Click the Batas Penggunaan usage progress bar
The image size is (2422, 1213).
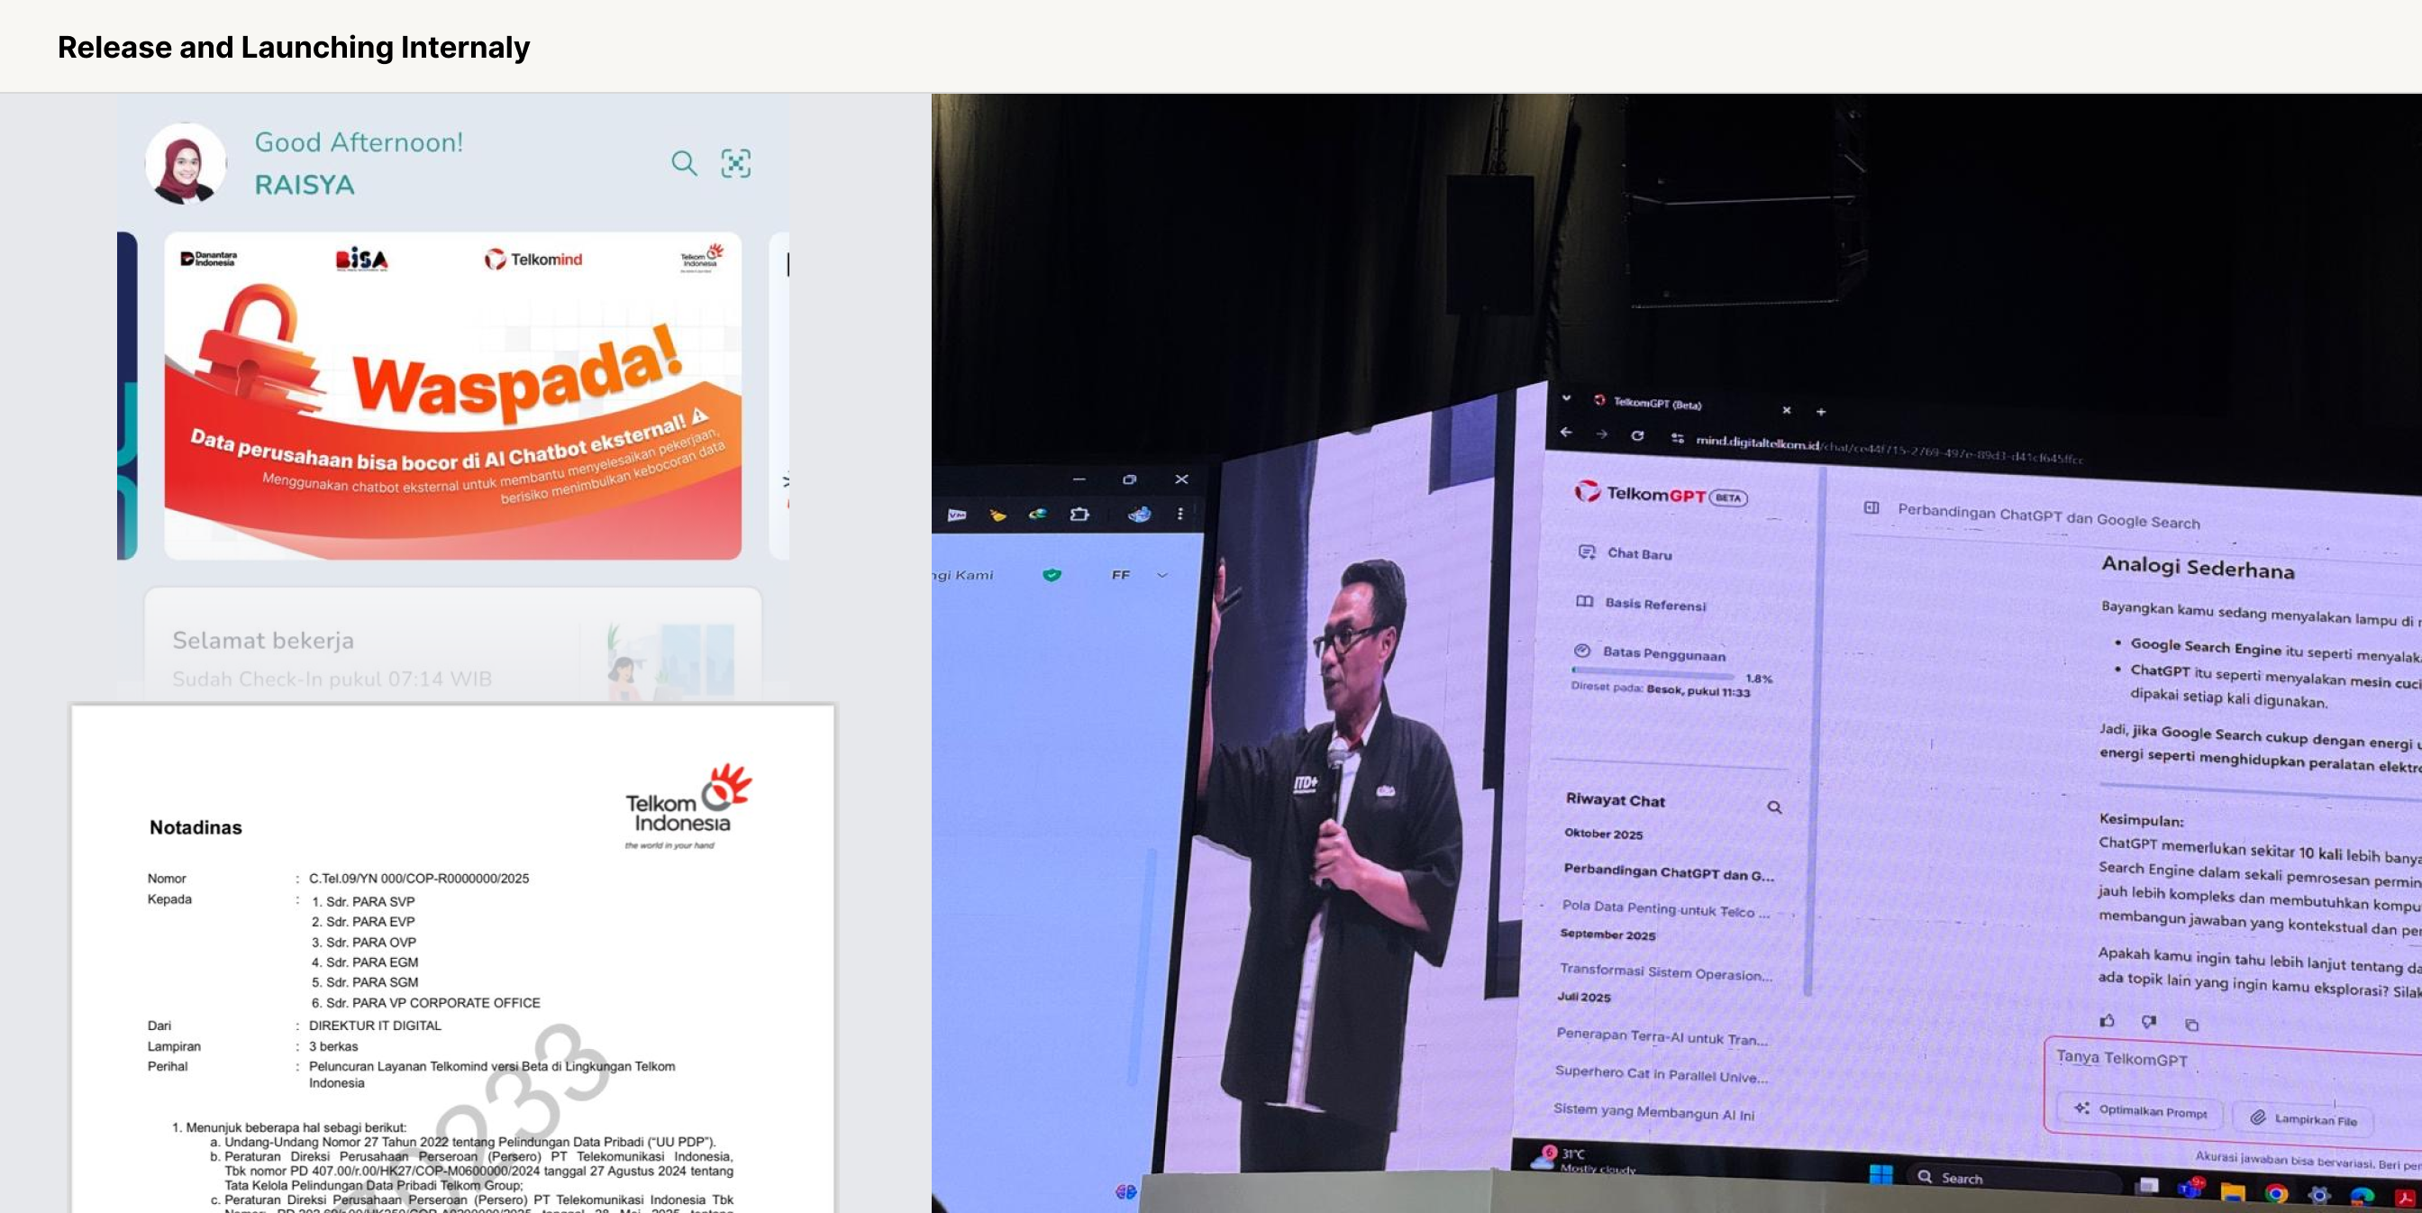(1653, 673)
